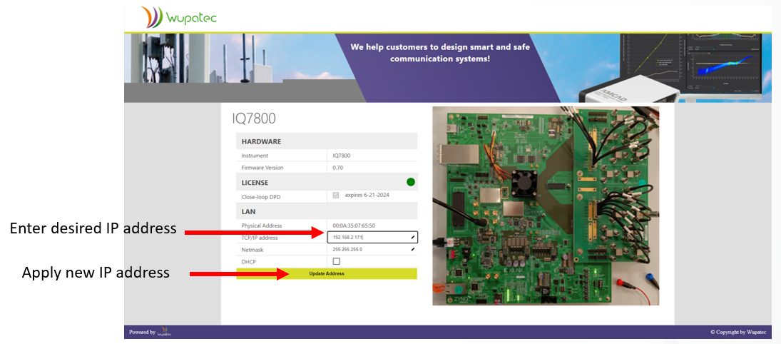The image size is (781, 344).
Task: Click the Netmask value 255.255.255.0
Action: 347,249
